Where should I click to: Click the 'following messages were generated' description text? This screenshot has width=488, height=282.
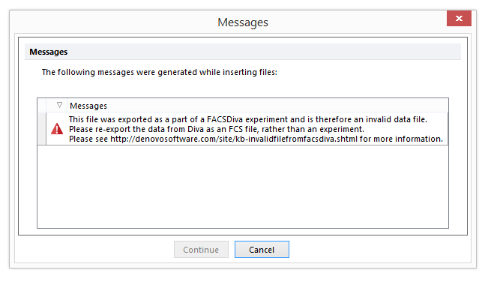[x=160, y=72]
